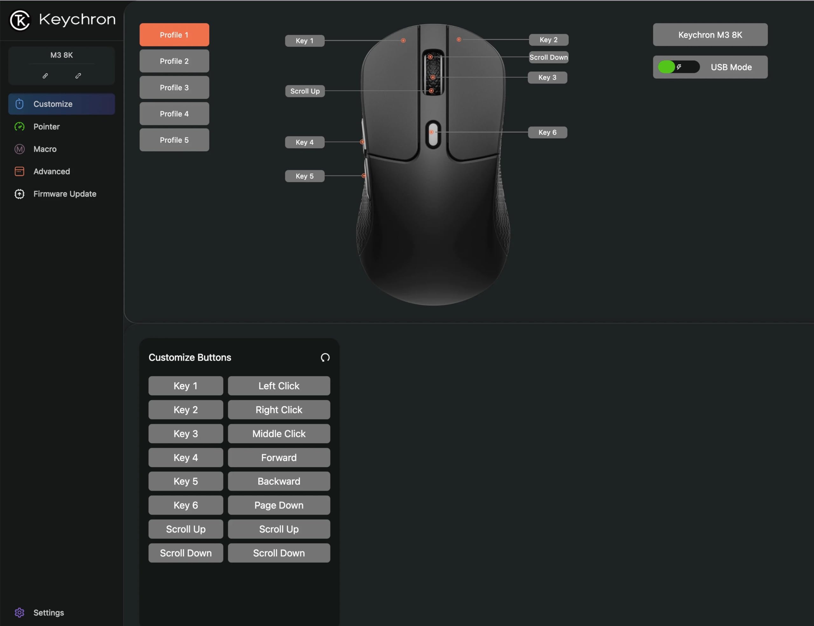Select Scroll Down key in Customize Buttons list
Image resolution: width=814 pixels, height=626 pixels.
pyautogui.click(x=186, y=553)
